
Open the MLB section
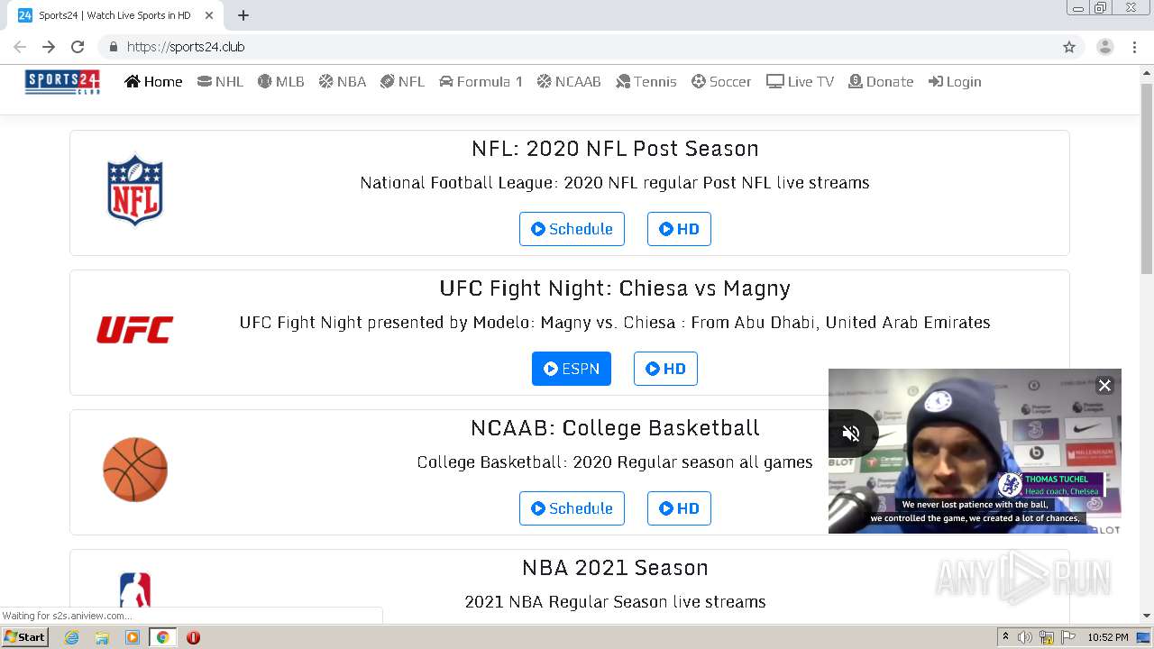pos(281,81)
